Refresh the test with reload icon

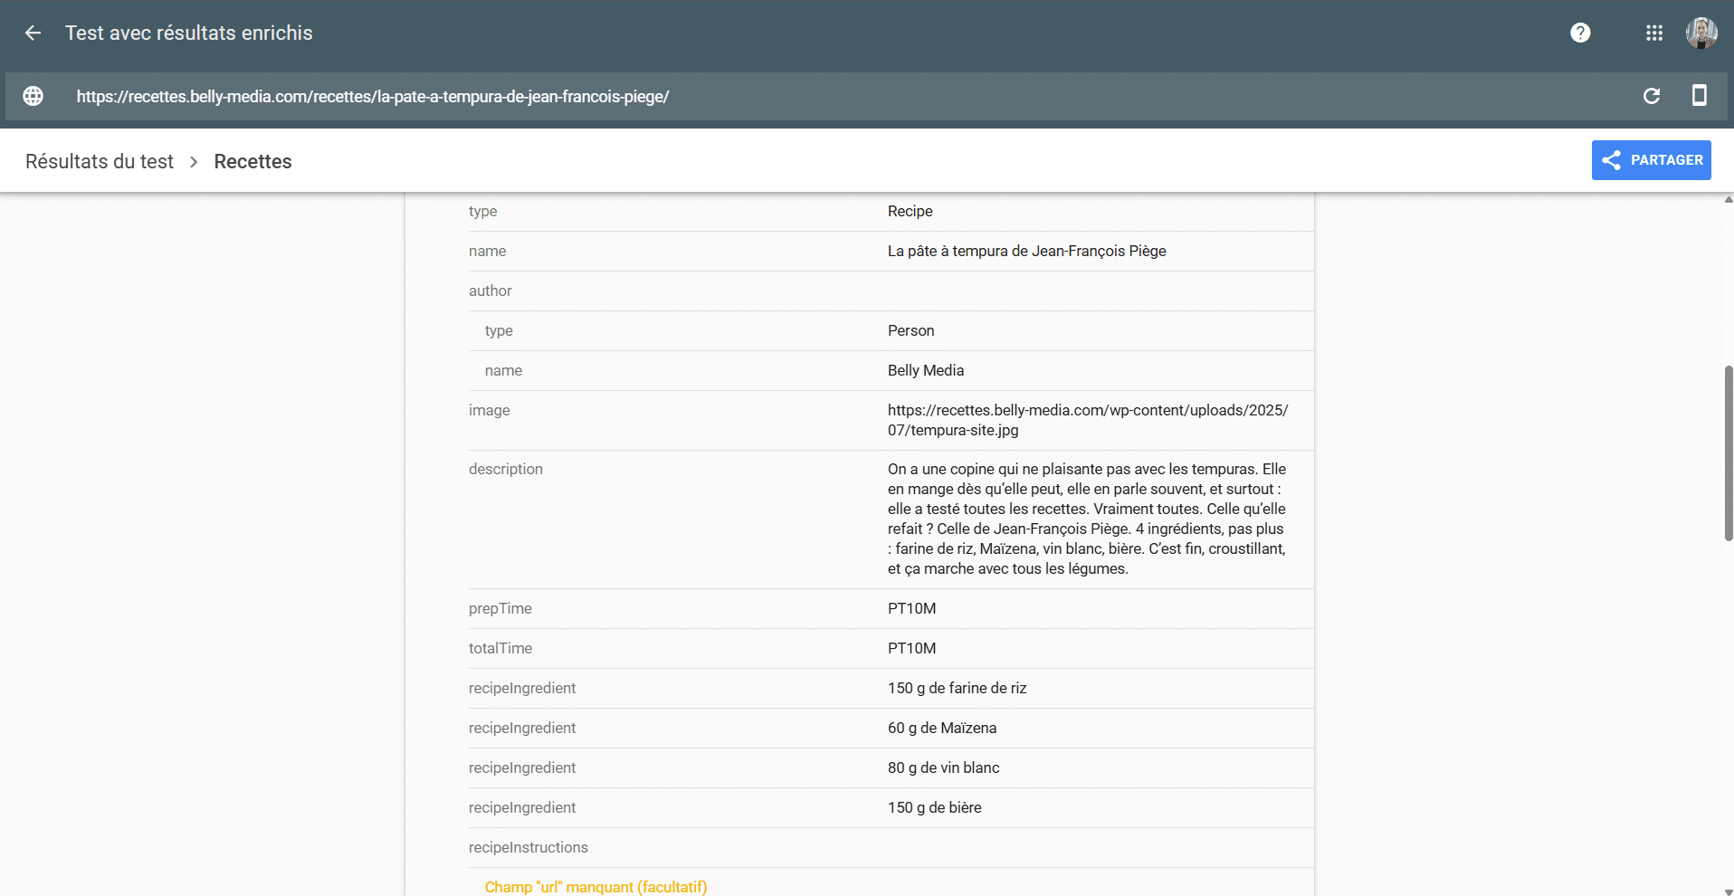click(x=1652, y=97)
